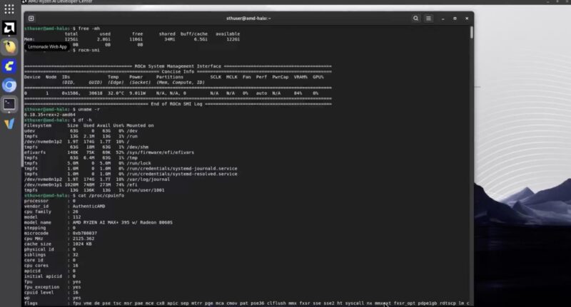Image resolution: width=571 pixels, height=307 pixels.
Task: Click the 'uname -r' command text
Action: [89, 110]
